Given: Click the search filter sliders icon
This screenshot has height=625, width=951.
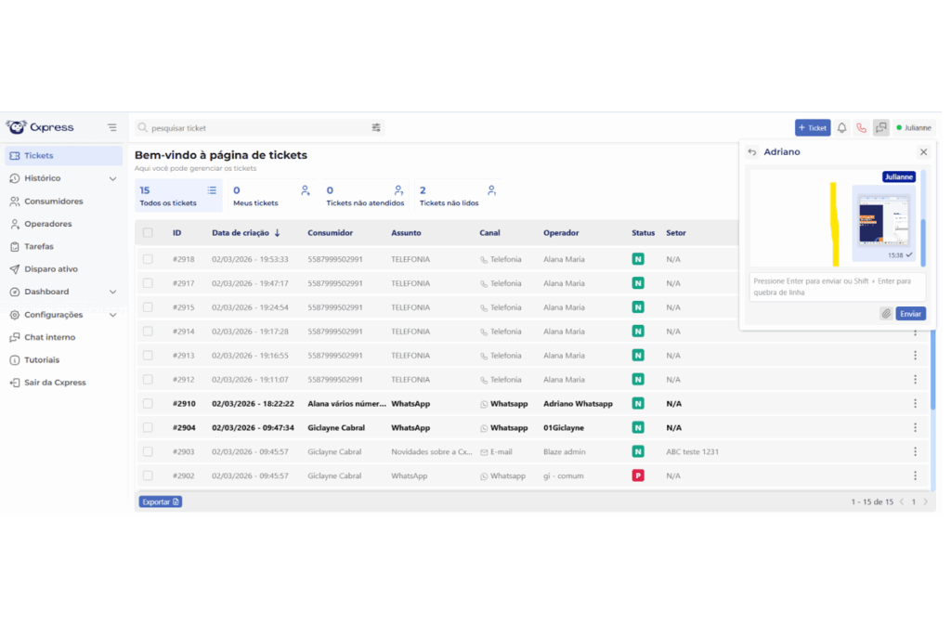Looking at the screenshot, I should 376,128.
